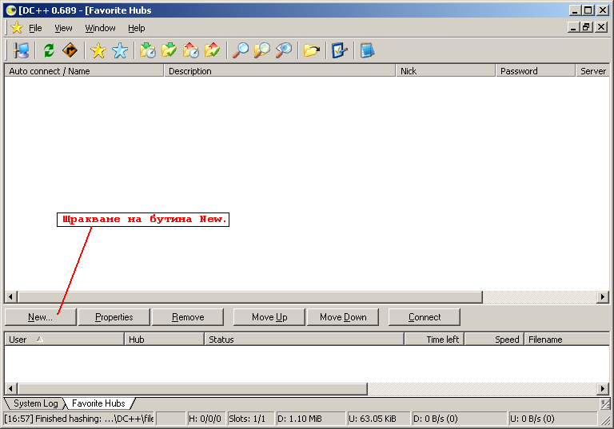
Task: Open the Help menu
Action: (136, 28)
